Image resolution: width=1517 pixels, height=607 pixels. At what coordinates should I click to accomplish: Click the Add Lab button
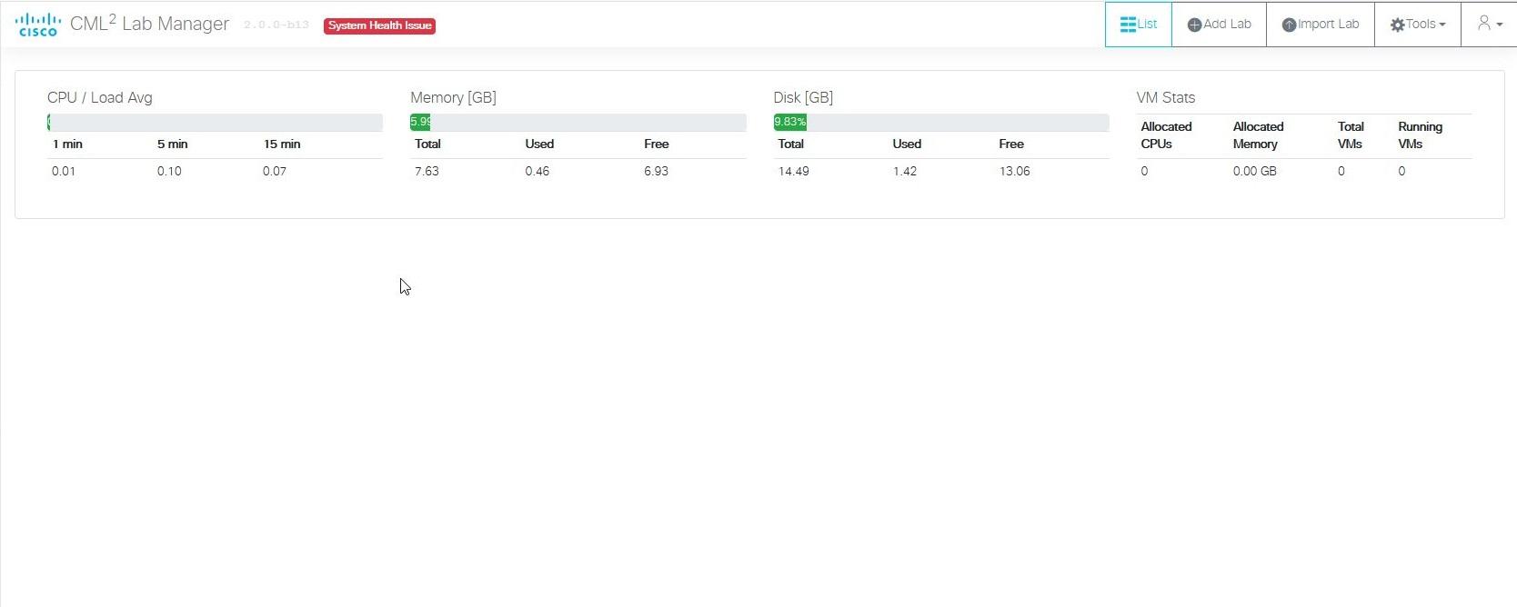tap(1220, 25)
